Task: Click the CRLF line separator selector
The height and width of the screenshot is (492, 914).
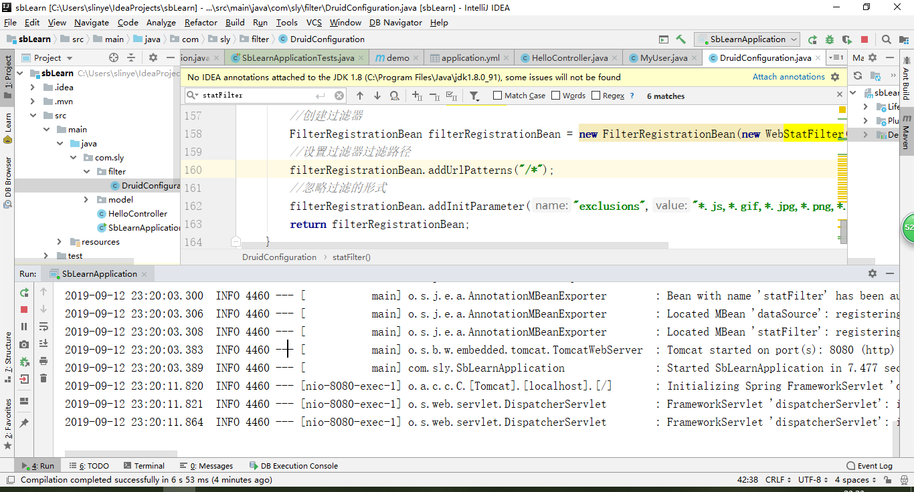Action: (x=778, y=480)
